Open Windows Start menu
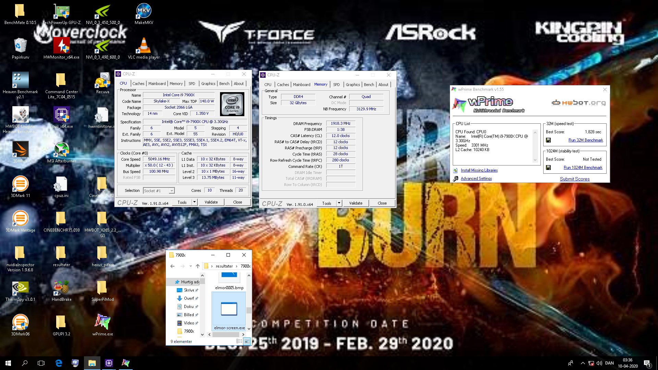This screenshot has width=658, height=370. [x=8, y=363]
